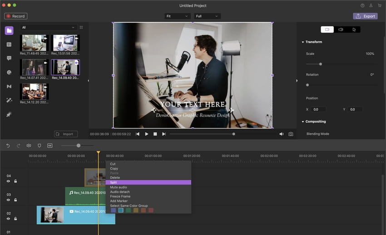The height and width of the screenshot is (235, 386).
Task: Click the Export button
Action: pyautogui.click(x=365, y=16)
